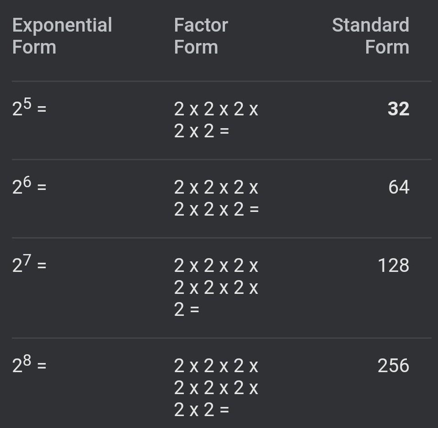Click the lone '2 =' line in the 128 row

point(187,309)
